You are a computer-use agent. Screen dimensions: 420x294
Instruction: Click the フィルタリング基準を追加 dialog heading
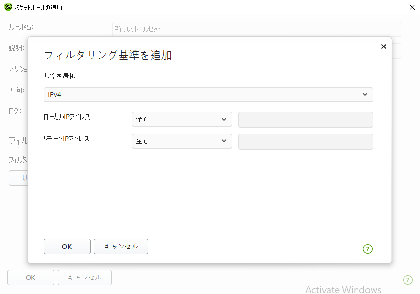(108, 55)
